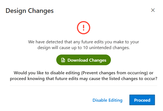The height and width of the screenshot is (111, 163).
Task: Click the 'proceed knowing that future edits' text
Action: (44, 79)
